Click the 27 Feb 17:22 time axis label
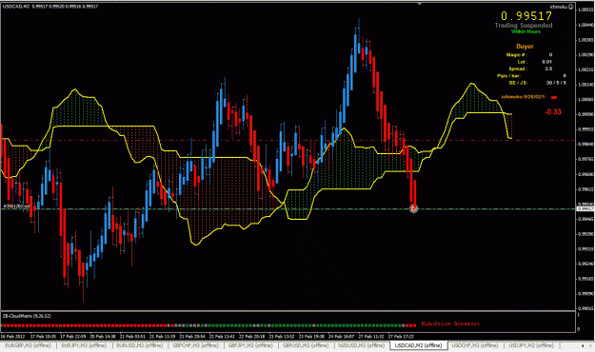This screenshot has height=352, width=595. click(x=401, y=337)
